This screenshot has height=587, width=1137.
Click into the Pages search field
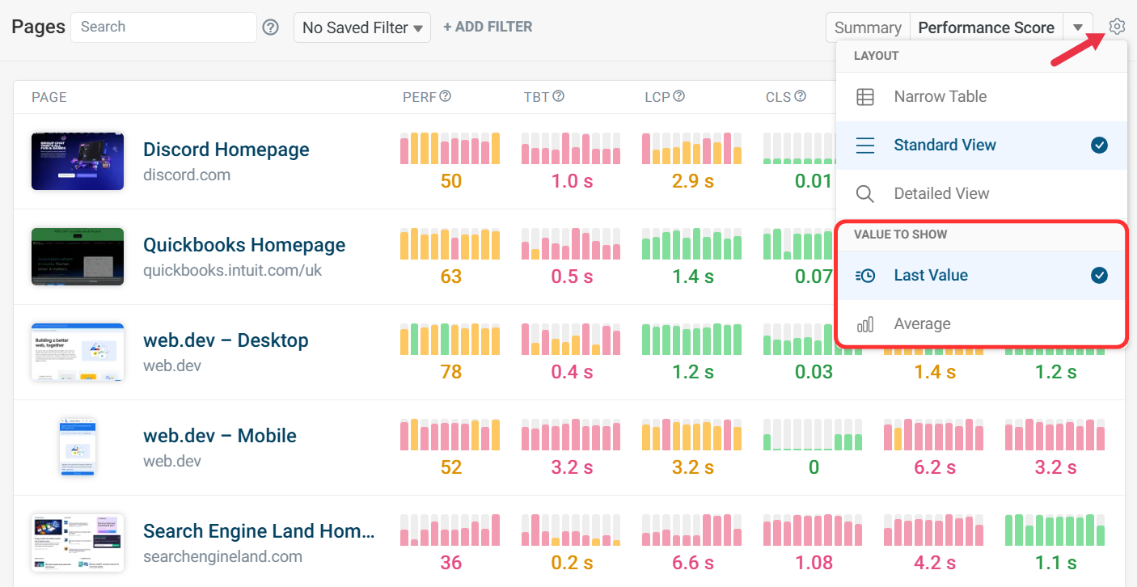163,27
